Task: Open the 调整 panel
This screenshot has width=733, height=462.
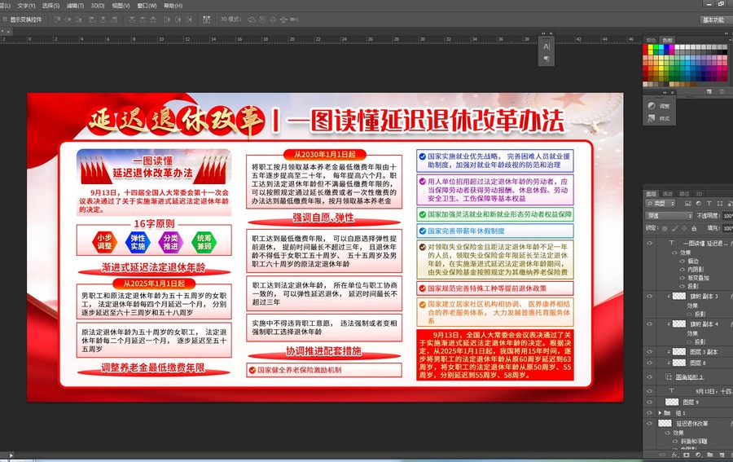Action: (659, 106)
